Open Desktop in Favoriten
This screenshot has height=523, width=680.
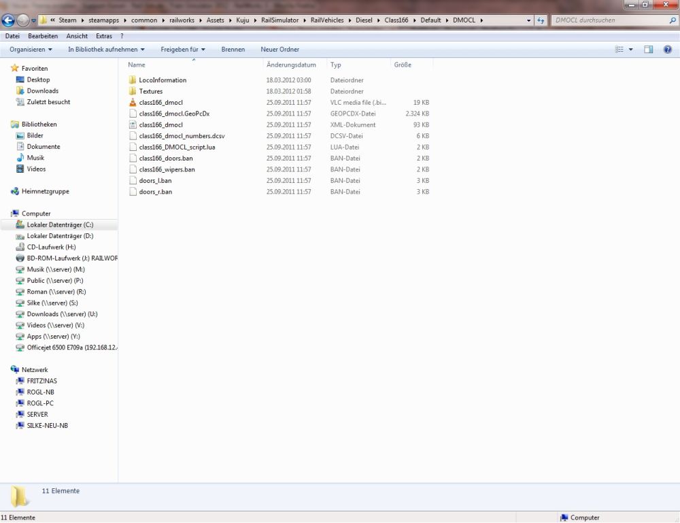pyautogui.click(x=38, y=80)
